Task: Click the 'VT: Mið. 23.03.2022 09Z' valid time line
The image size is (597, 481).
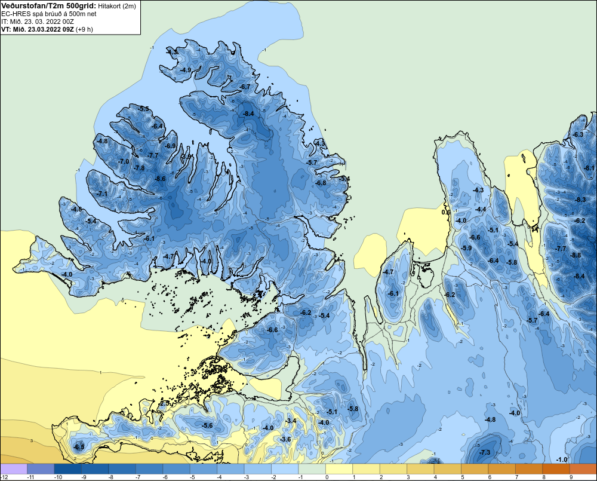Action: [37, 29]
